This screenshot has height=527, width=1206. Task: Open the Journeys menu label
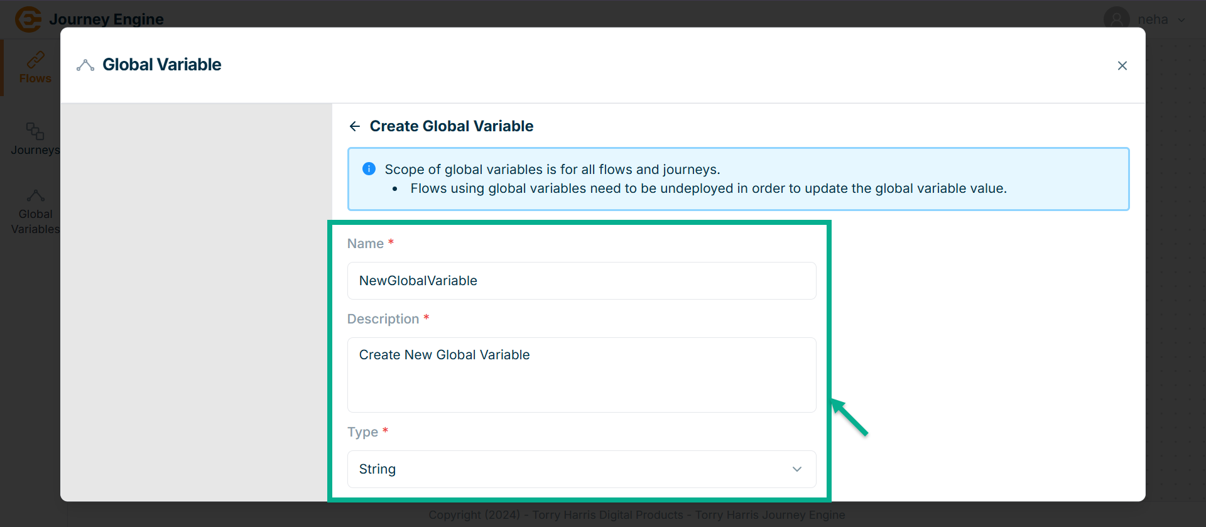(x=35, y=150)
